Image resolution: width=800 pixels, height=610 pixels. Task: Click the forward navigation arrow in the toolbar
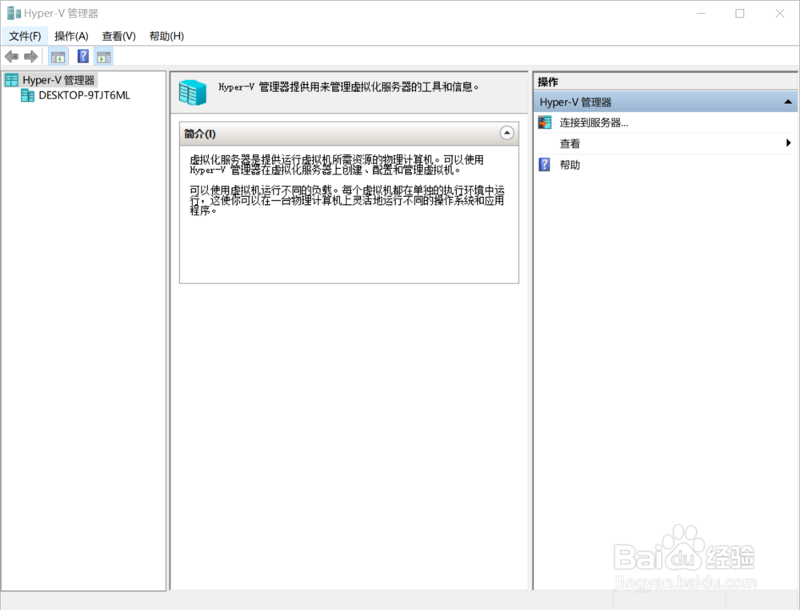pyautogui.click(x=30, y=56)
